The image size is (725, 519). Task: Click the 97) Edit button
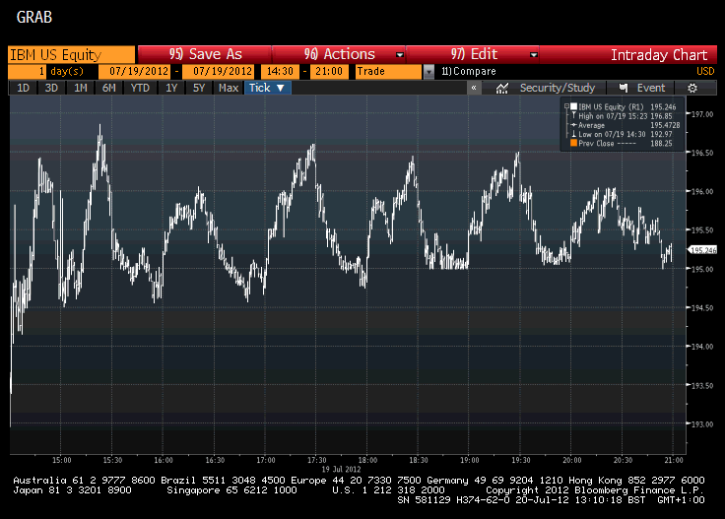[x=473, y=54]
